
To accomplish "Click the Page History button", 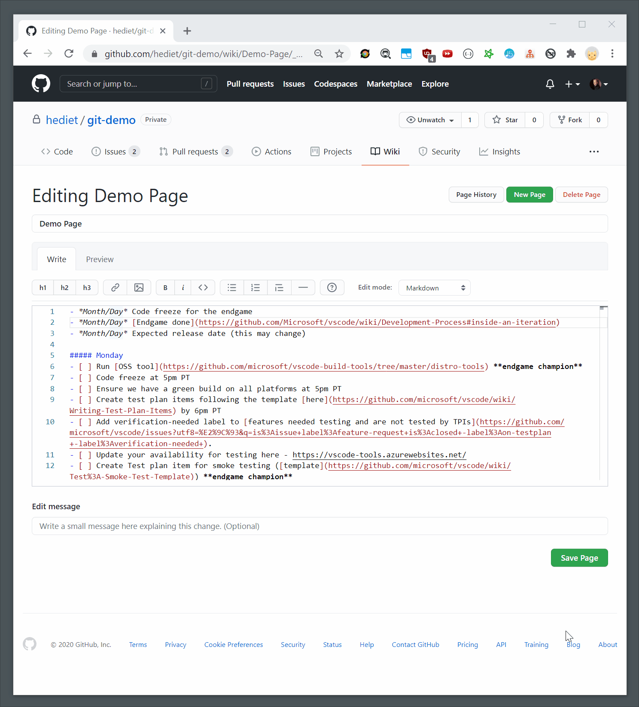I will (476, 195).
